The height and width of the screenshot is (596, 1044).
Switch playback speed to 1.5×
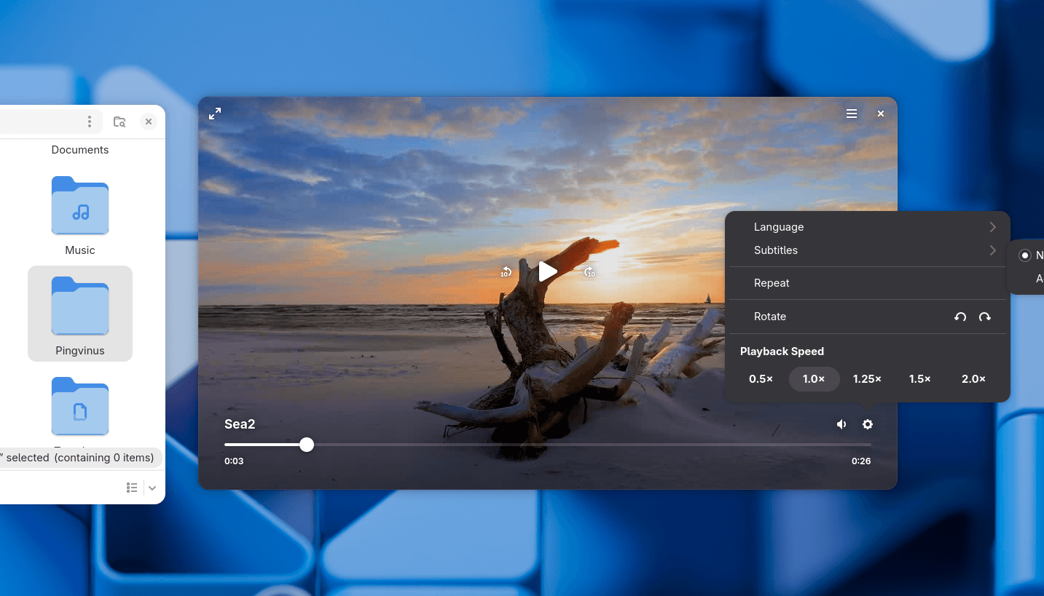tap(920, 379)
